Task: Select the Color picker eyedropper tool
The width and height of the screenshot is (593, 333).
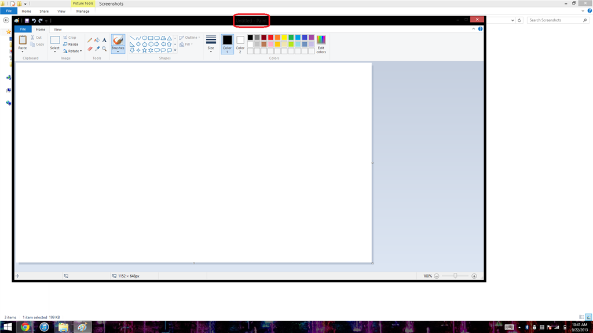Action: click(97, 49)
